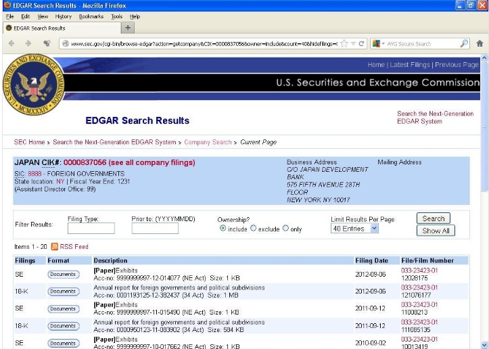The image size is (489, 349).
Task: Click the Firefox home icon
Action: click(480, 43)
